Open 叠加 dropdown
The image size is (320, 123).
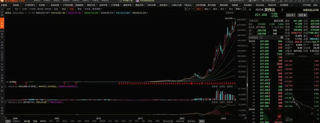207,9
